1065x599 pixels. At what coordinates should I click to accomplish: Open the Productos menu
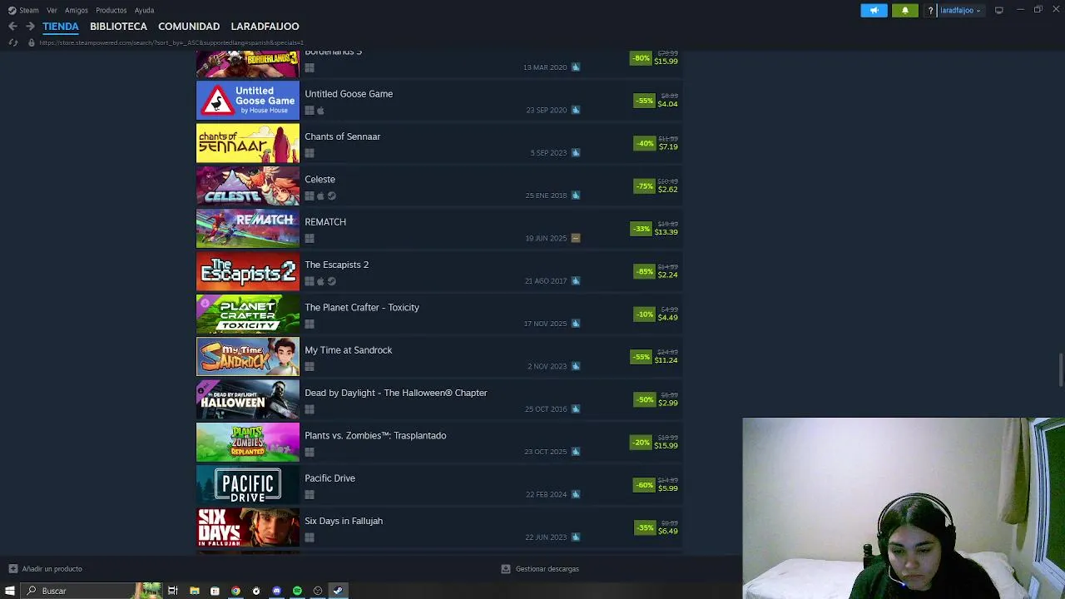point(111,10)
